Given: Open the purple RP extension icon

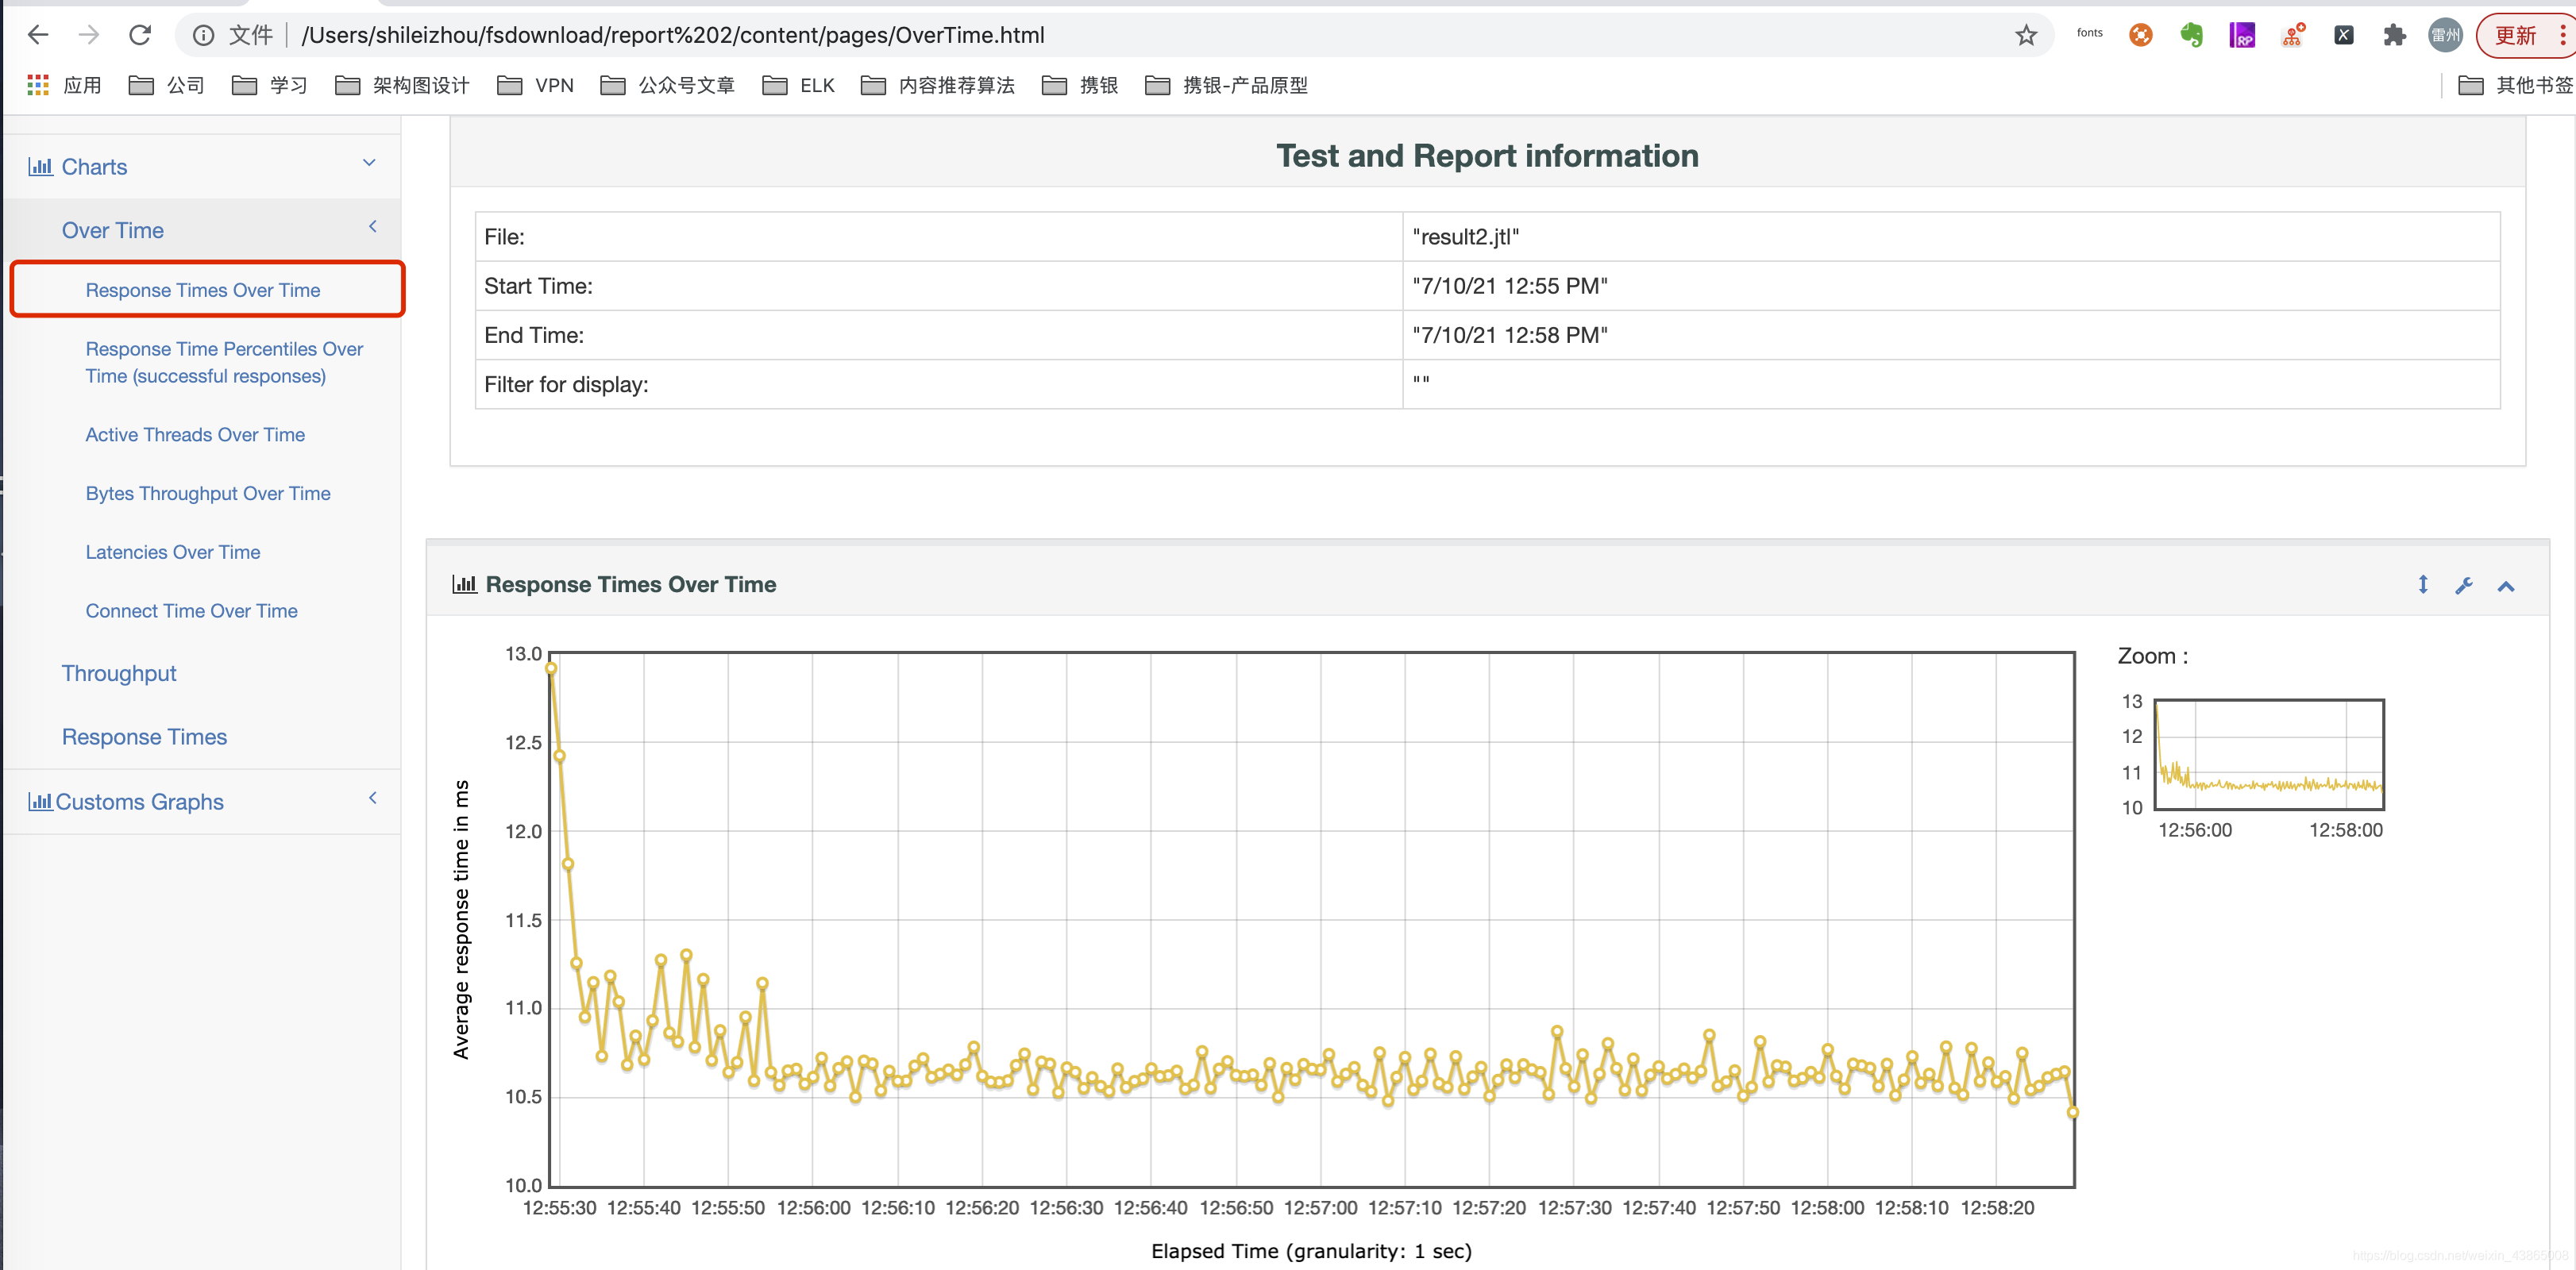Looking at the screenshot, I should coord(2242,35).
